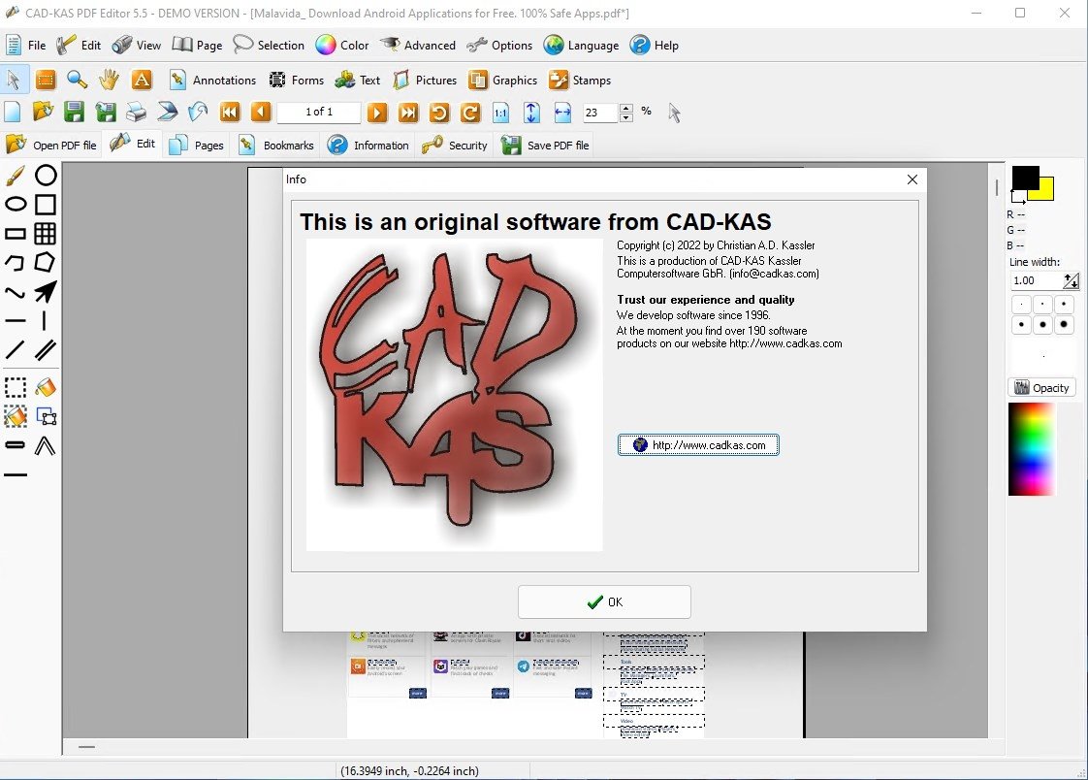Open the Forms toolbar section

click(297, 80)
